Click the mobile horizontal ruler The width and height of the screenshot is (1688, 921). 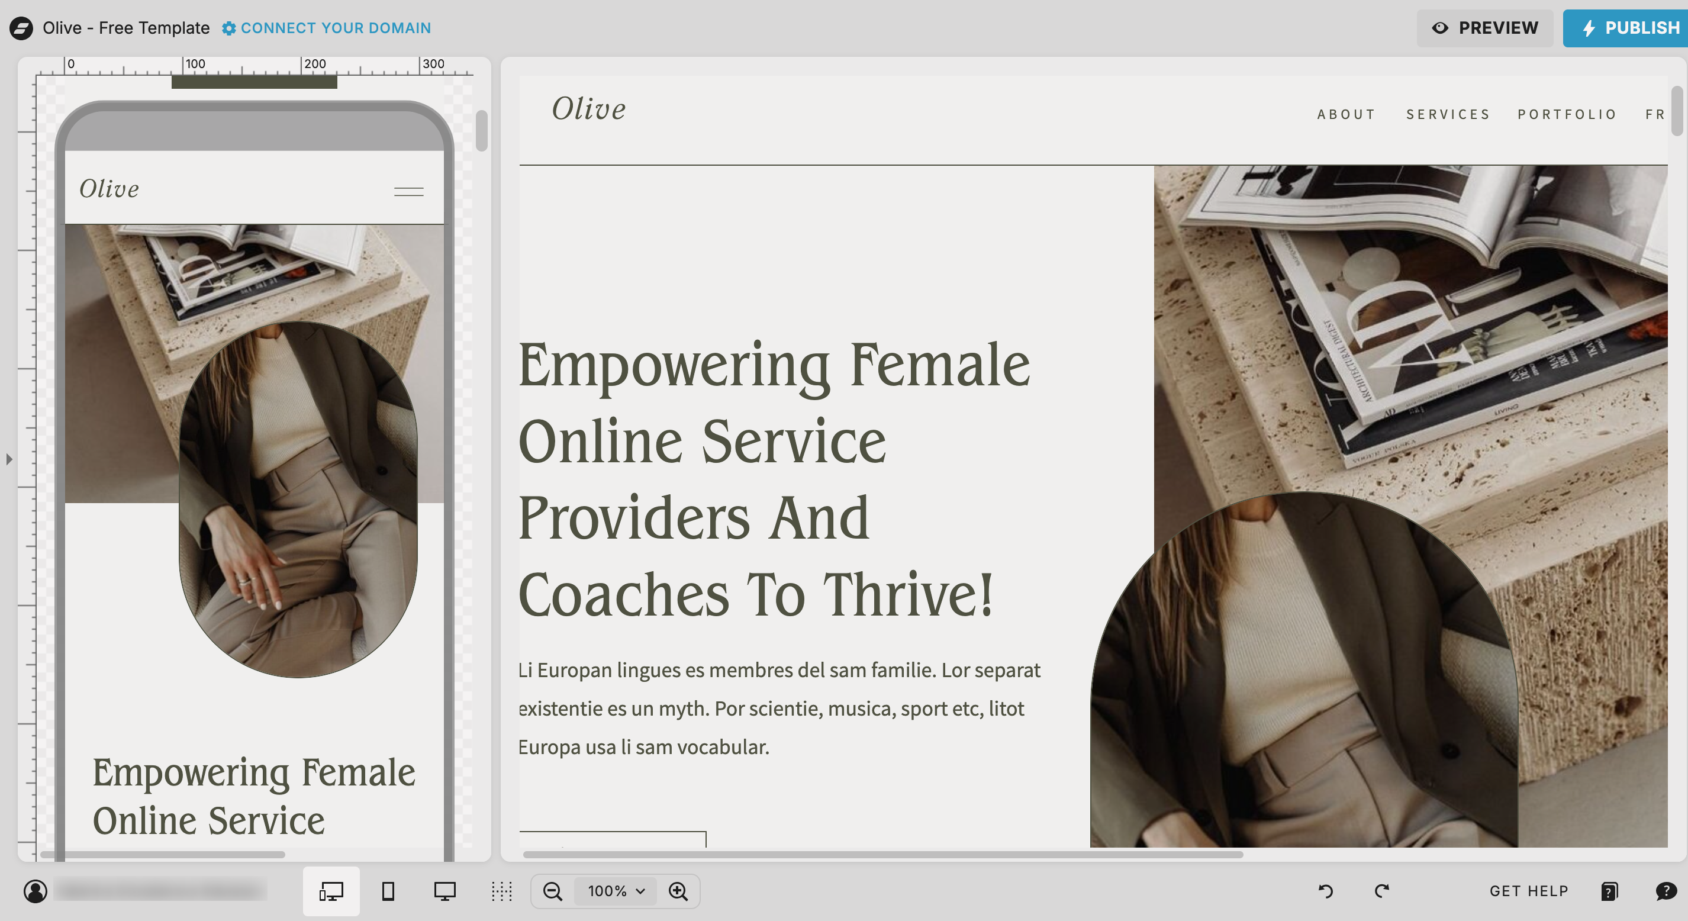pos(255,66)
